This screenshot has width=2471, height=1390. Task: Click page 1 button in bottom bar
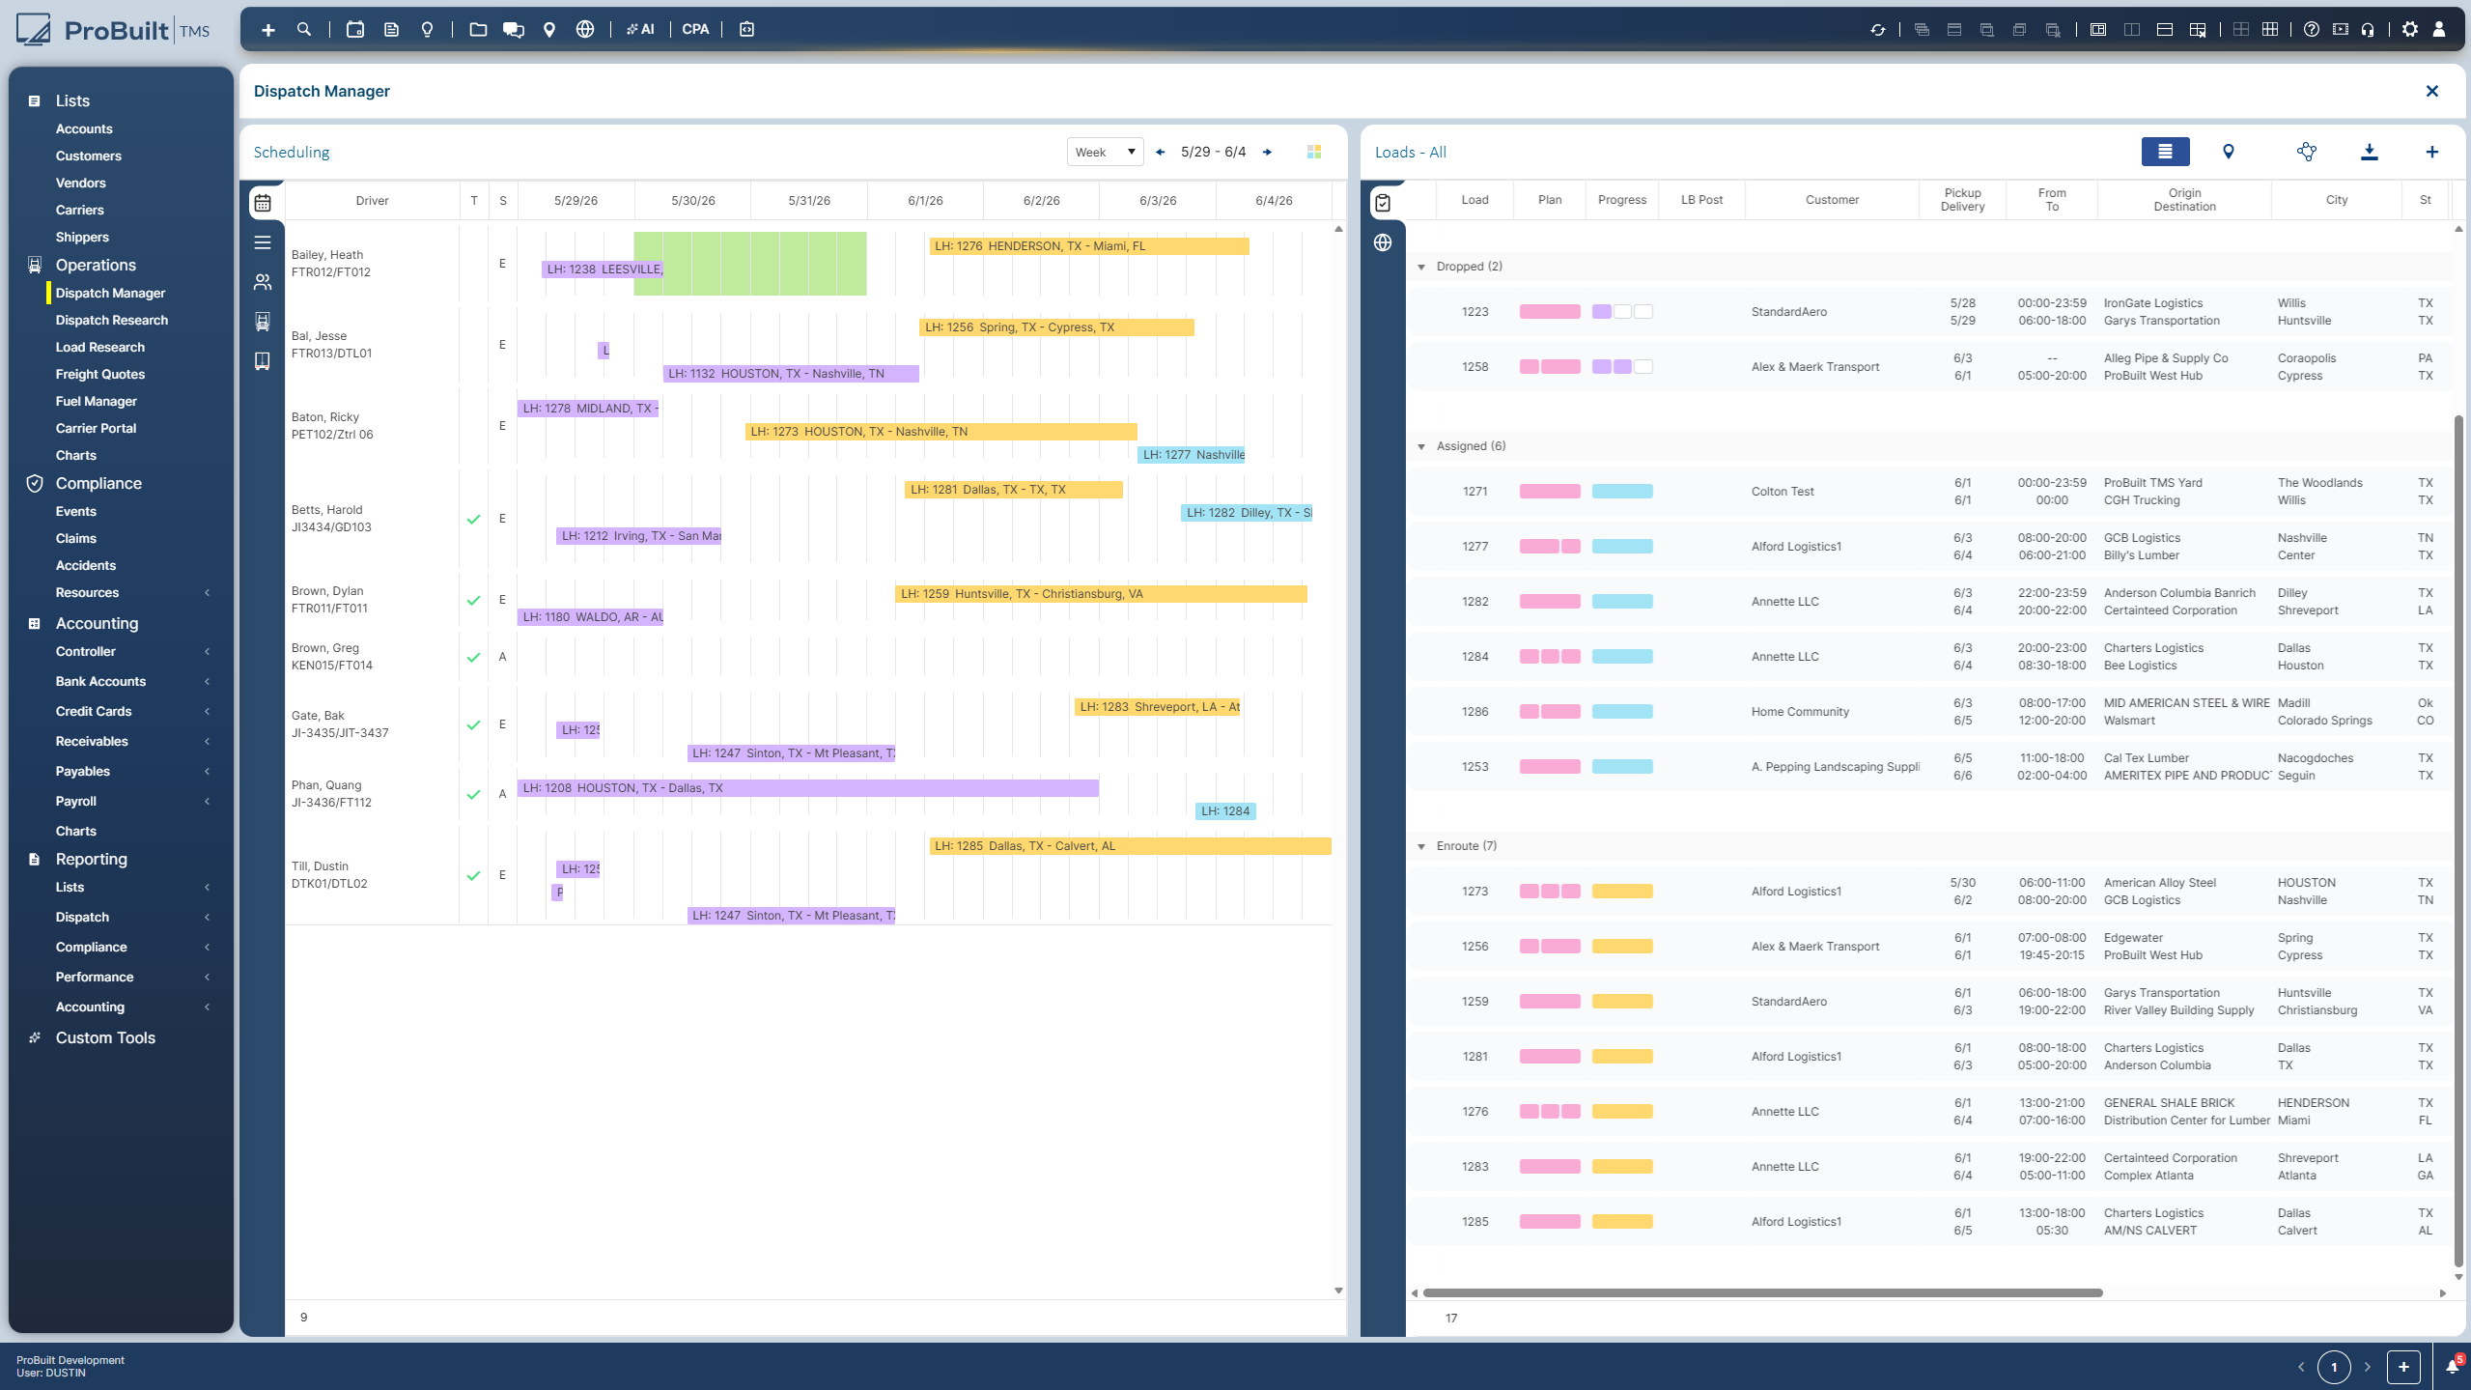coord(2334,1367)
